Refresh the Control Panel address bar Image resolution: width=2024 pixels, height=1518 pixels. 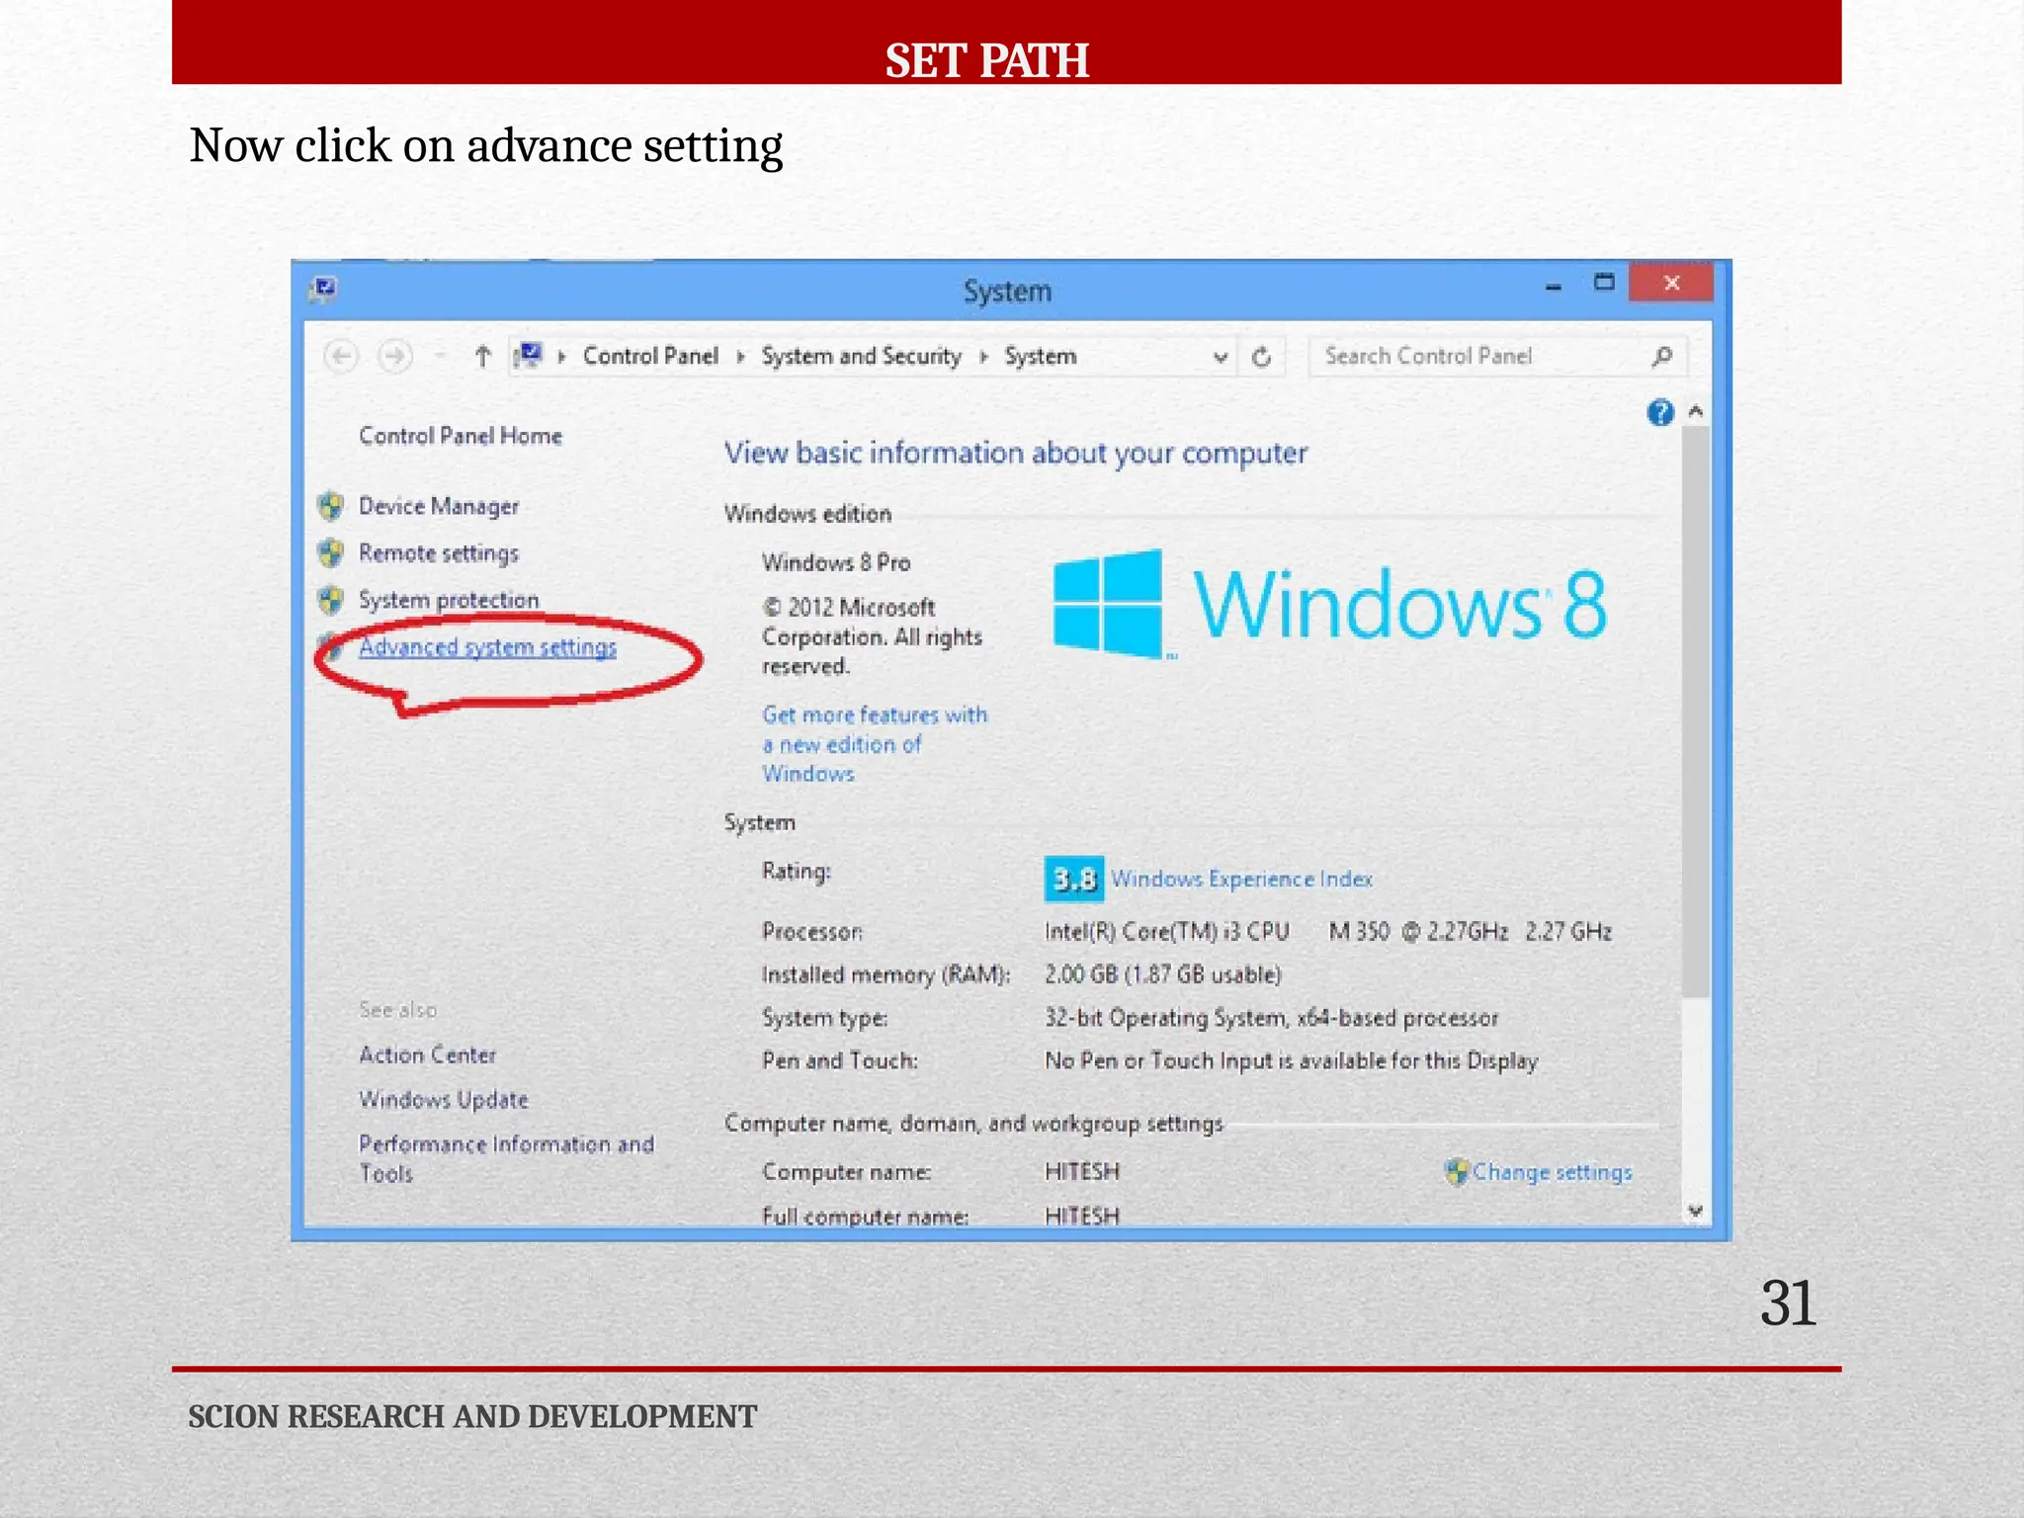click(x=1261, y=357)
